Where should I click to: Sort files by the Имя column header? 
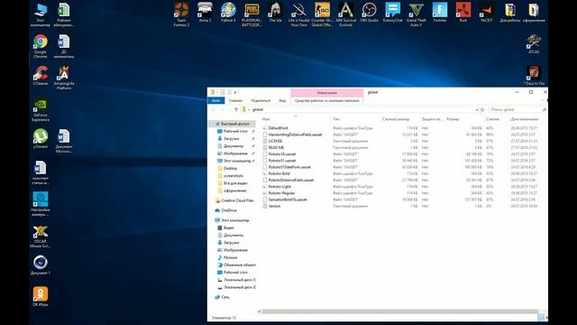[266, 119]
